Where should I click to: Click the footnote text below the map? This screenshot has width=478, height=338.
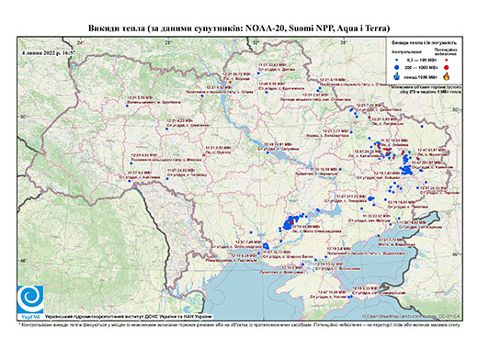tap(239, 324)
